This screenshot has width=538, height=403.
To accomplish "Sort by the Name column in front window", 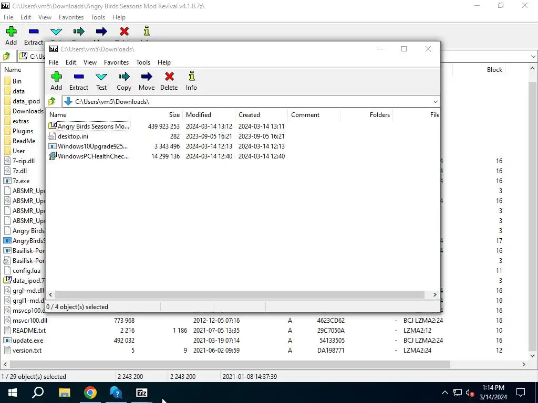I will coord(88,115).
